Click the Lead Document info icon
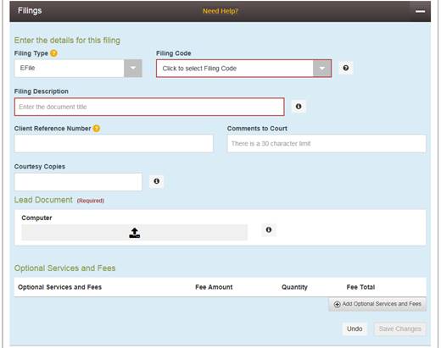 (269, 229)
